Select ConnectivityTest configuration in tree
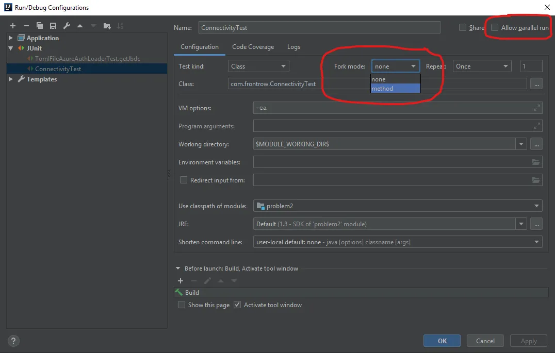555x353 pixels. click(87, 69)
